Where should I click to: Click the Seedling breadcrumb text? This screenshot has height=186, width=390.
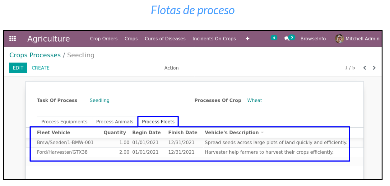tap(81, 55)
